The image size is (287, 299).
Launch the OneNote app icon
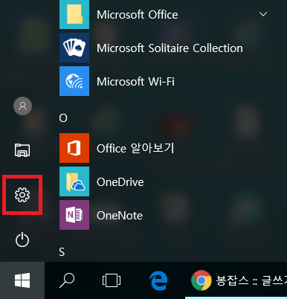pos(74,215)
